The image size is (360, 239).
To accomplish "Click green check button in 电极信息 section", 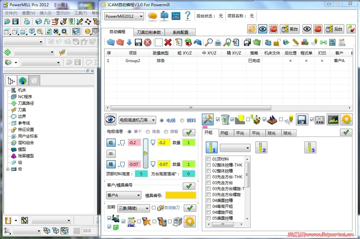I will pyautogui.click(x=189, y=133).
